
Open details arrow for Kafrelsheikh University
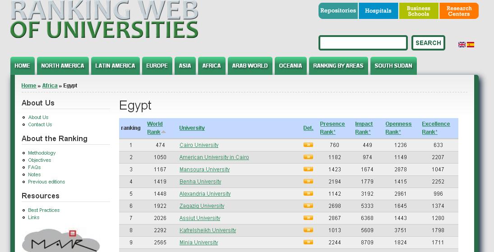coord(308,230)
